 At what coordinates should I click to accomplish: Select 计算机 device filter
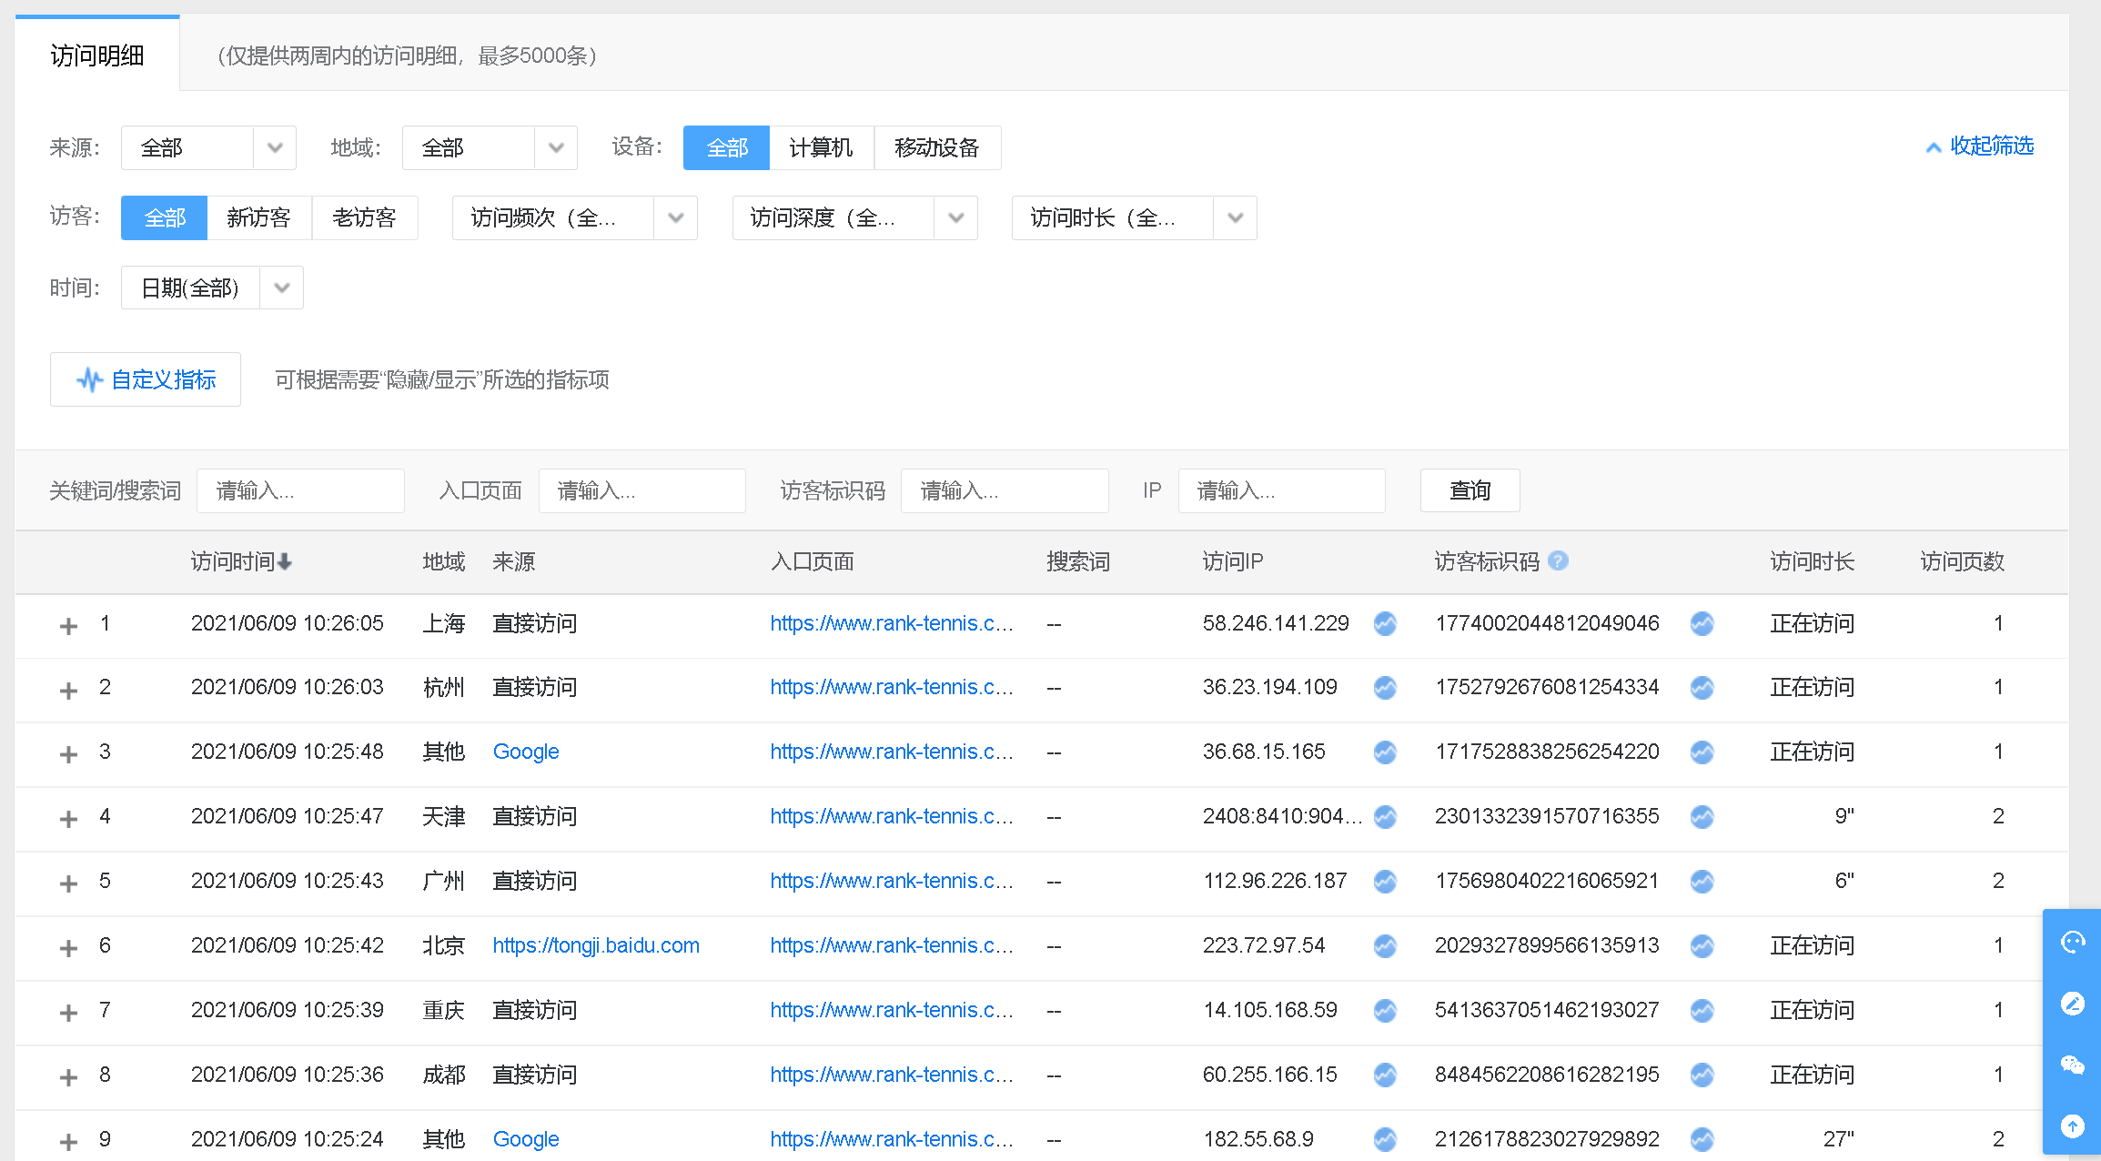821,147
